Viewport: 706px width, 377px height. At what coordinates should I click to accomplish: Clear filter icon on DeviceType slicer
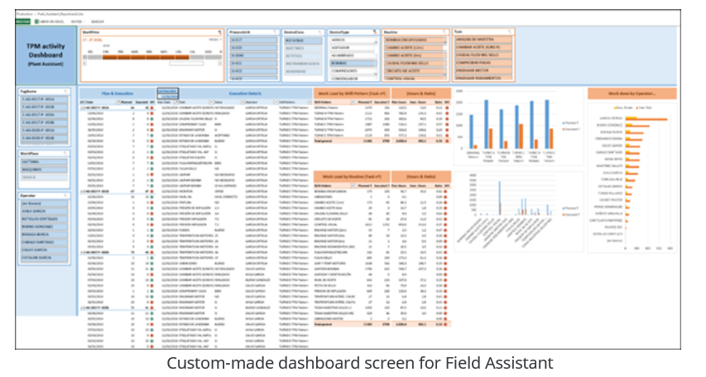tap(375, 32)
